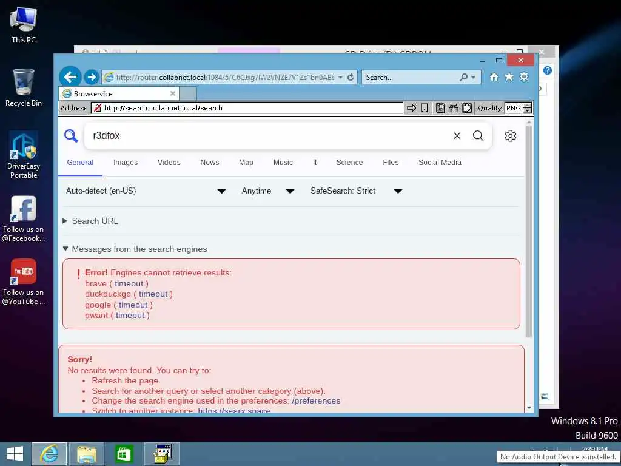The width and height of the screenshot is (621, 466).
Task: Open Auto-detect (en-US) language dropdown
Action: coord(146,191)
